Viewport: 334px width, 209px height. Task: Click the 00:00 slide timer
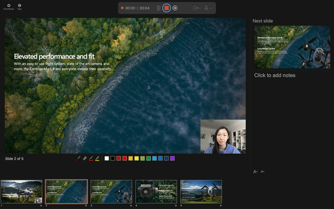[130, 8]
